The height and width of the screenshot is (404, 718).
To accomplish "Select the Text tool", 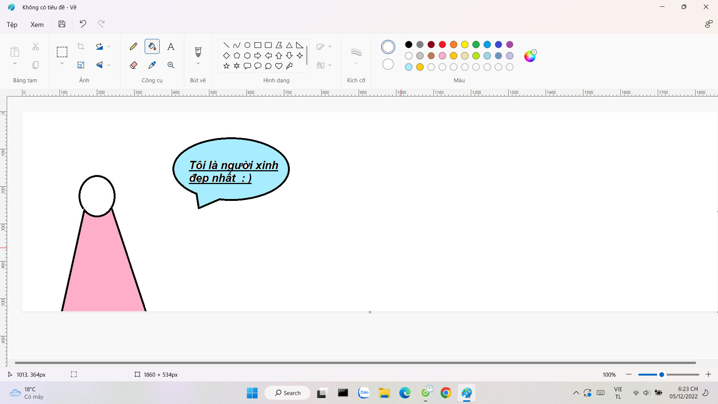I will tap(171, 46).
